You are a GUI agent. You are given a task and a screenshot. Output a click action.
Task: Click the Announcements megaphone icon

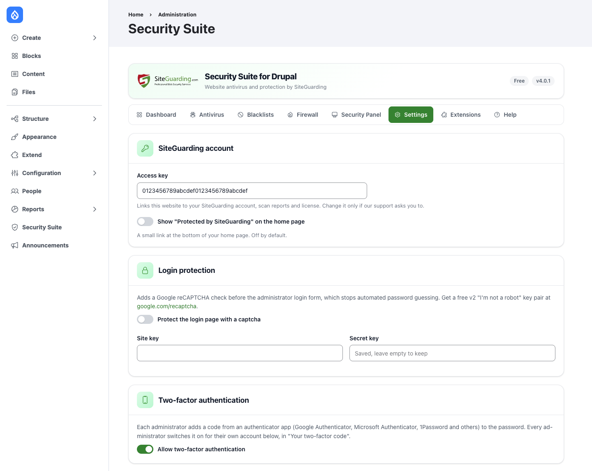point(15,245)
